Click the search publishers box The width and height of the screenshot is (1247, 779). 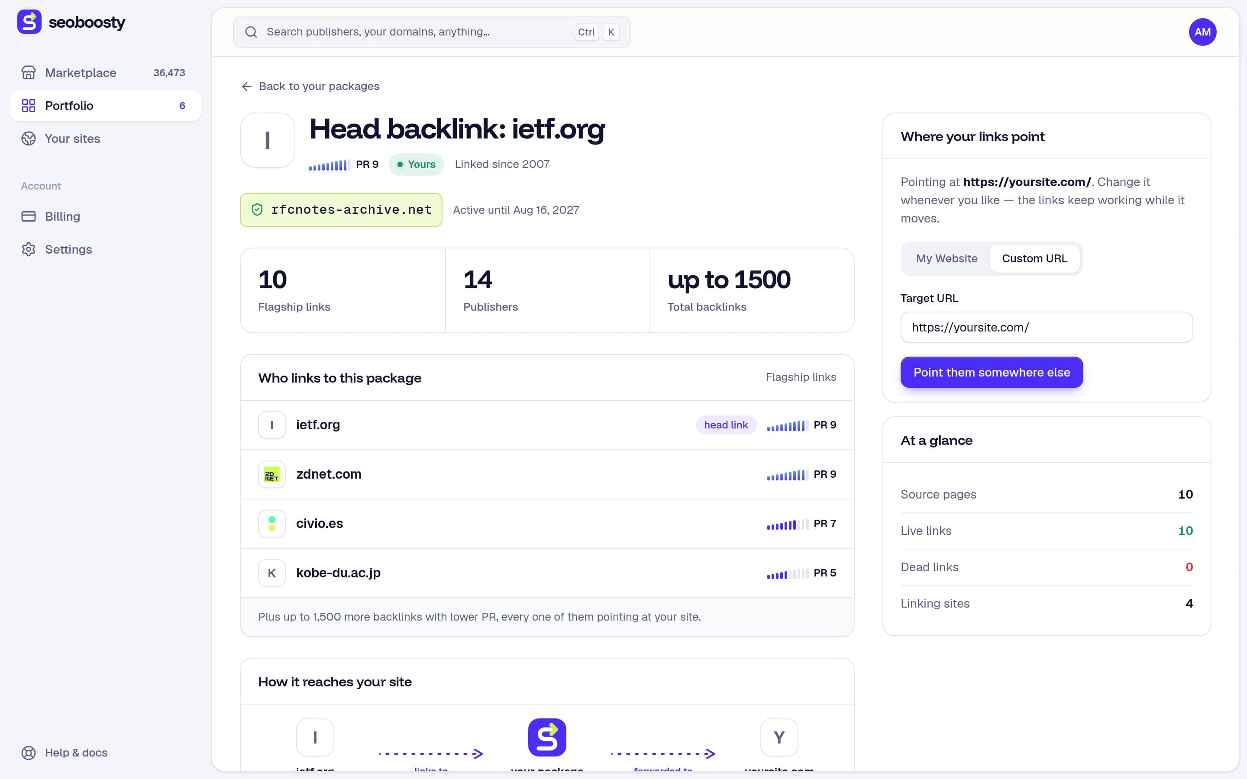(x=431, y=32)
